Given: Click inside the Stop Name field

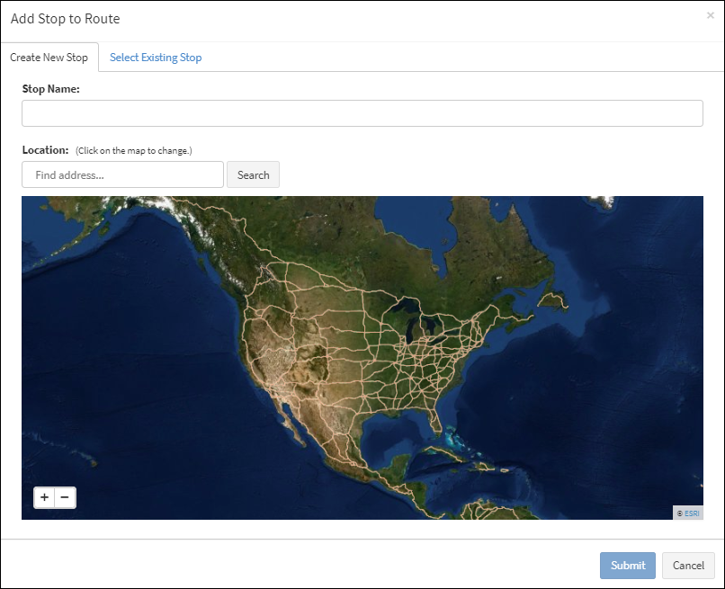Looking at the screenshot, I should [362, 112].
